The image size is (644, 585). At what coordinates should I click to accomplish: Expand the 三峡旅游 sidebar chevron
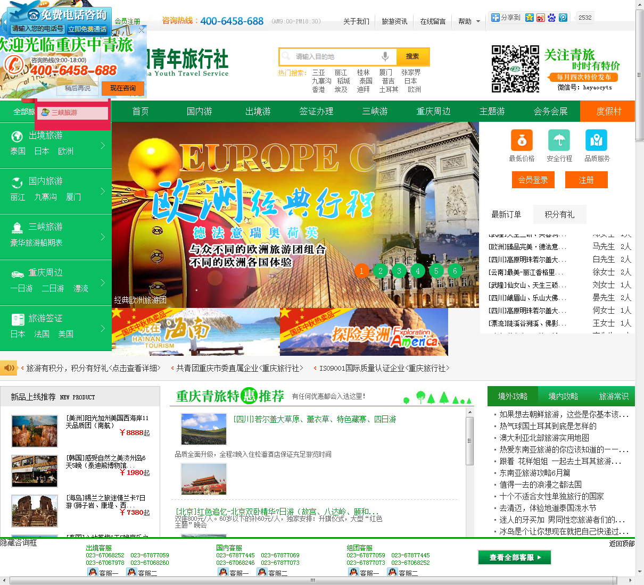click(103, 236)
